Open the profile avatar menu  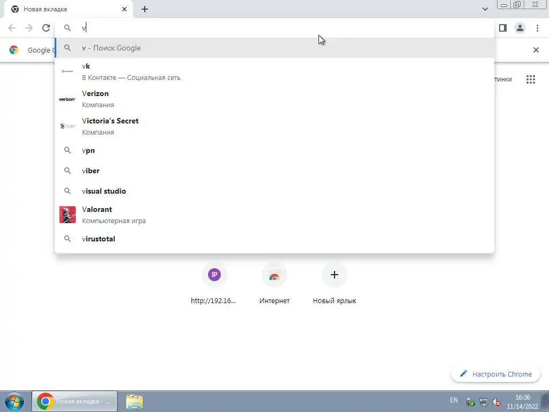pos(520,28)
